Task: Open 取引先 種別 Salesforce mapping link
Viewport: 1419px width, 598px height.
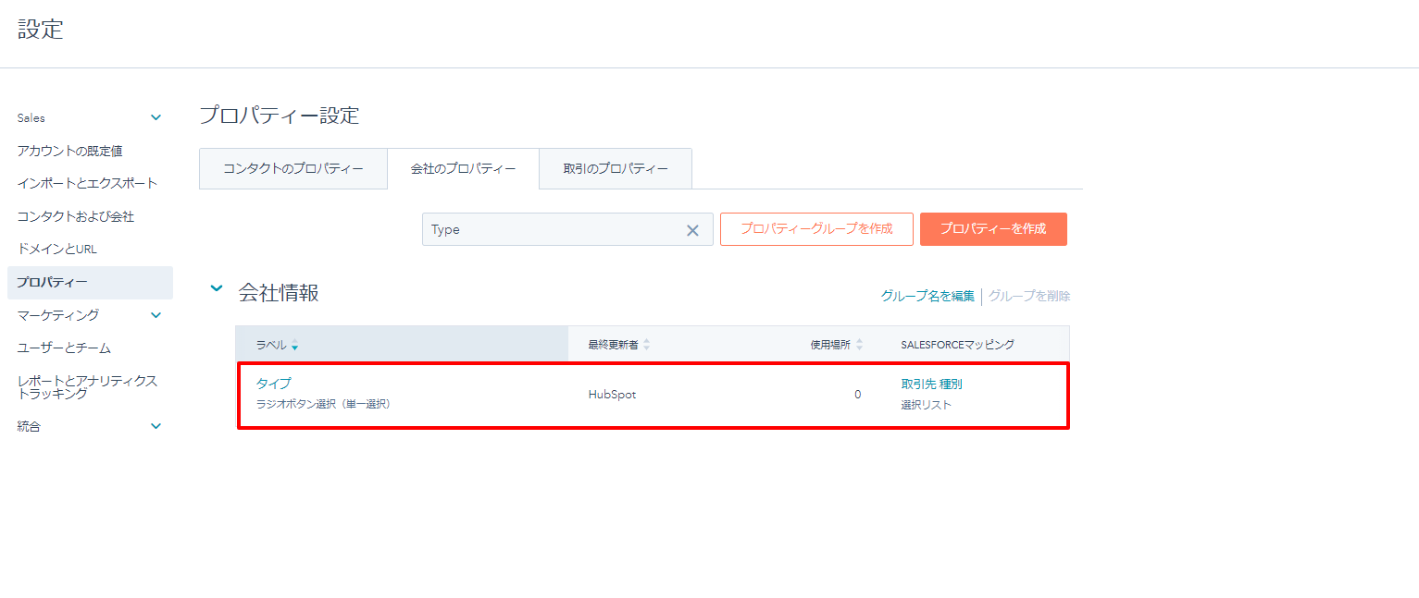Action: tap(931, 384)
